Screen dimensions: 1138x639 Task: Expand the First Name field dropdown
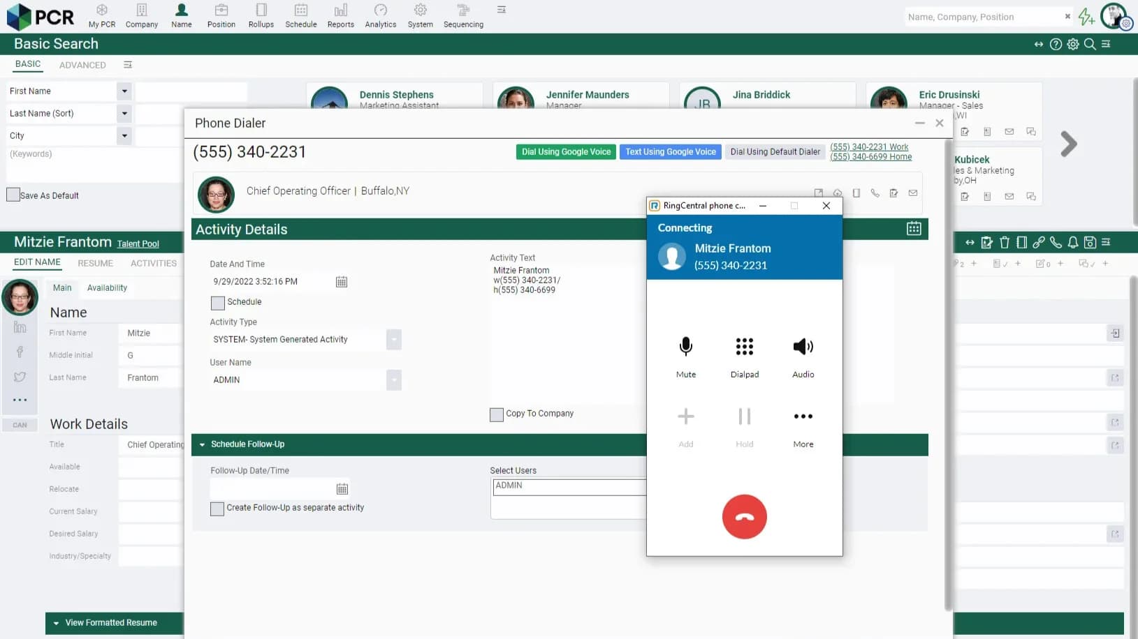tap(124, 91)
